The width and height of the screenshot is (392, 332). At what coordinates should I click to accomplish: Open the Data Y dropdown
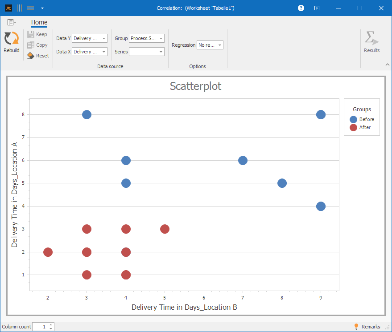(103, 38)
